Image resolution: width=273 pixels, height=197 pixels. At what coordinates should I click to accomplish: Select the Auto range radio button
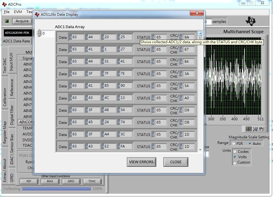(250, 143)
